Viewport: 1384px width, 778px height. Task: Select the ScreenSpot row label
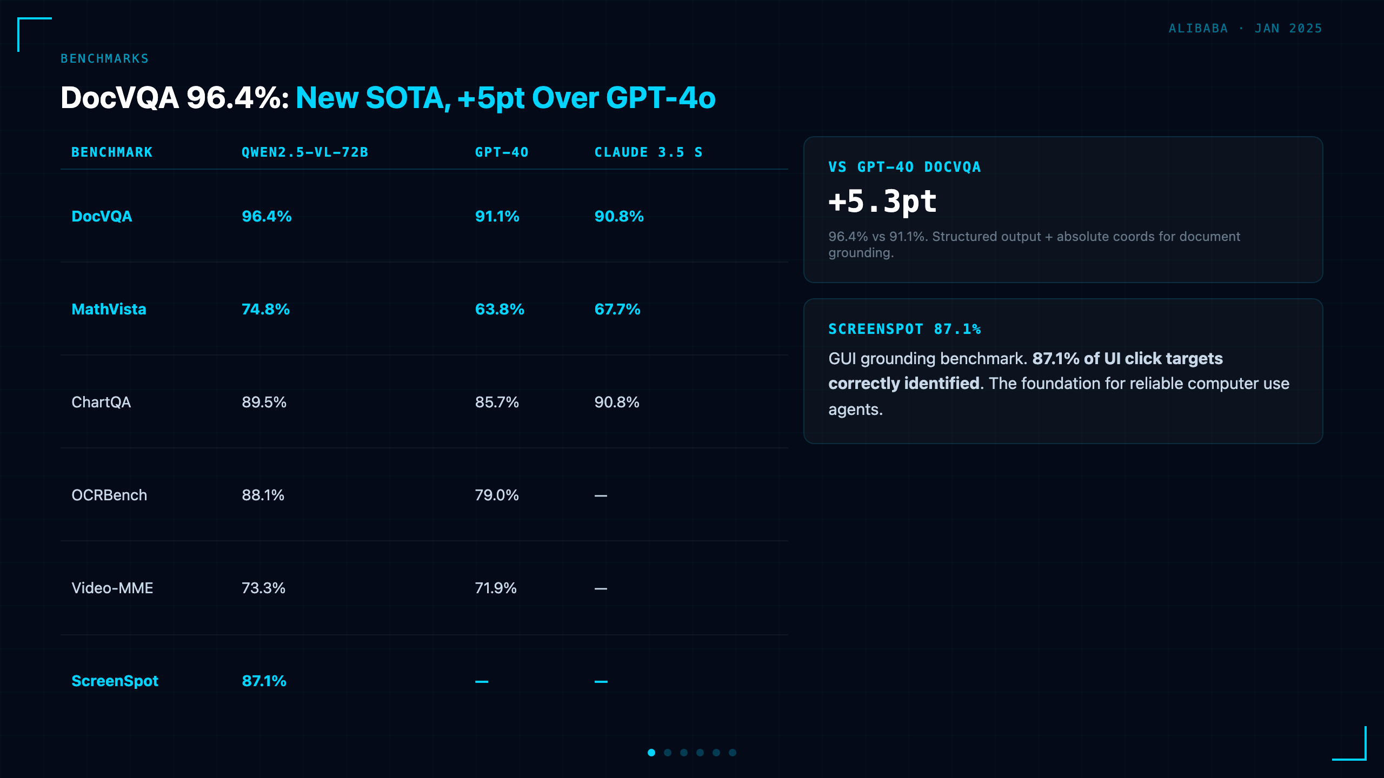tap(115, 681)
